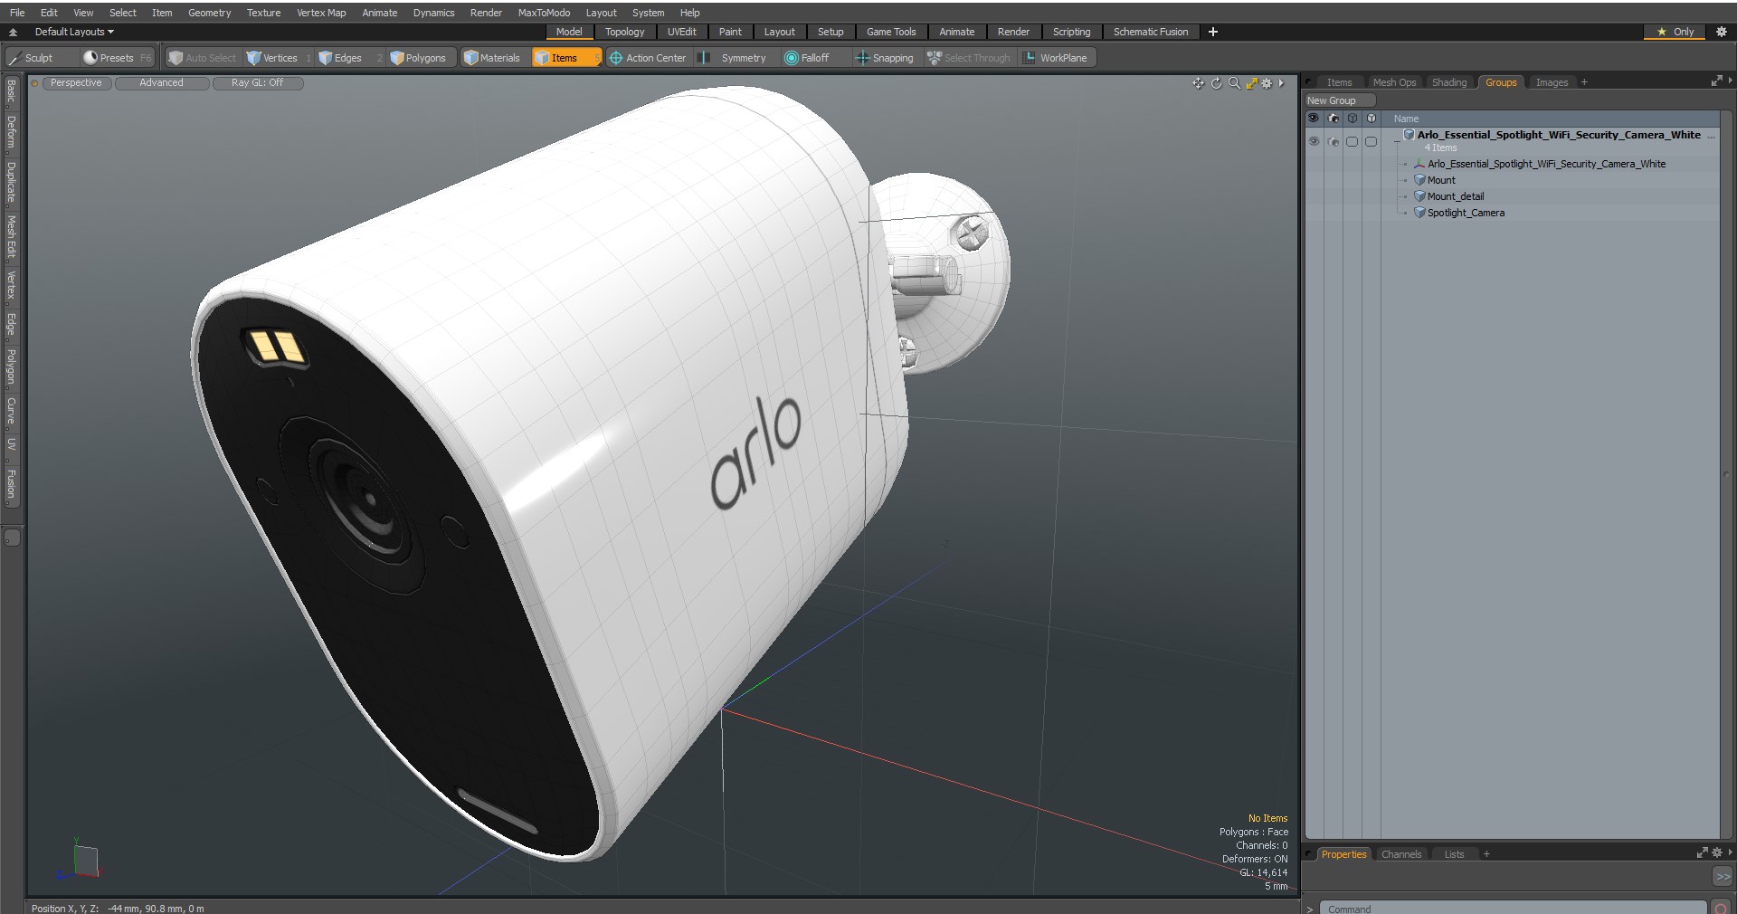Toggle the Only star option
1737x914 pixels.
1675,32
